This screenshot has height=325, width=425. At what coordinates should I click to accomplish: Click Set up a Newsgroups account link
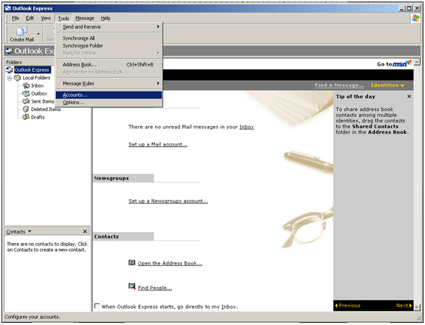(168, 201)
